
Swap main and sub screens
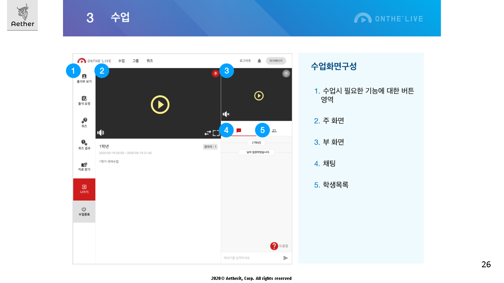click(207, 133)
